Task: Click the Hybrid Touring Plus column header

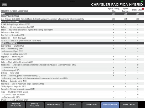Action: 114,10
